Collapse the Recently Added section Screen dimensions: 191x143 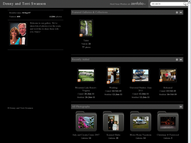point(181,60)
